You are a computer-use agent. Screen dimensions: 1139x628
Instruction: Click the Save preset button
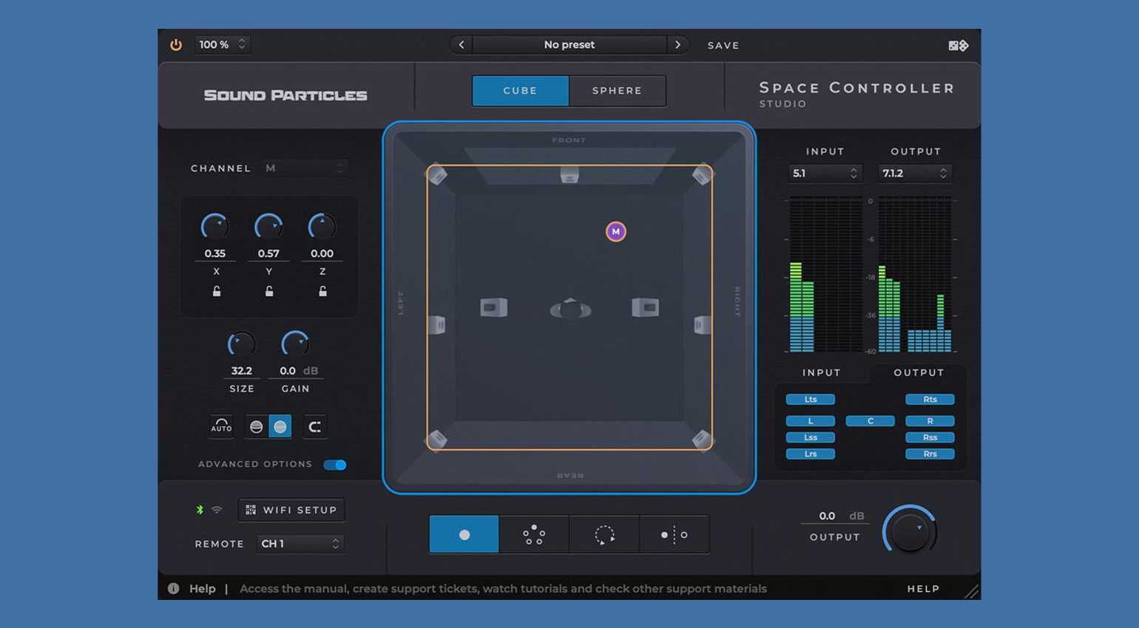723,46
